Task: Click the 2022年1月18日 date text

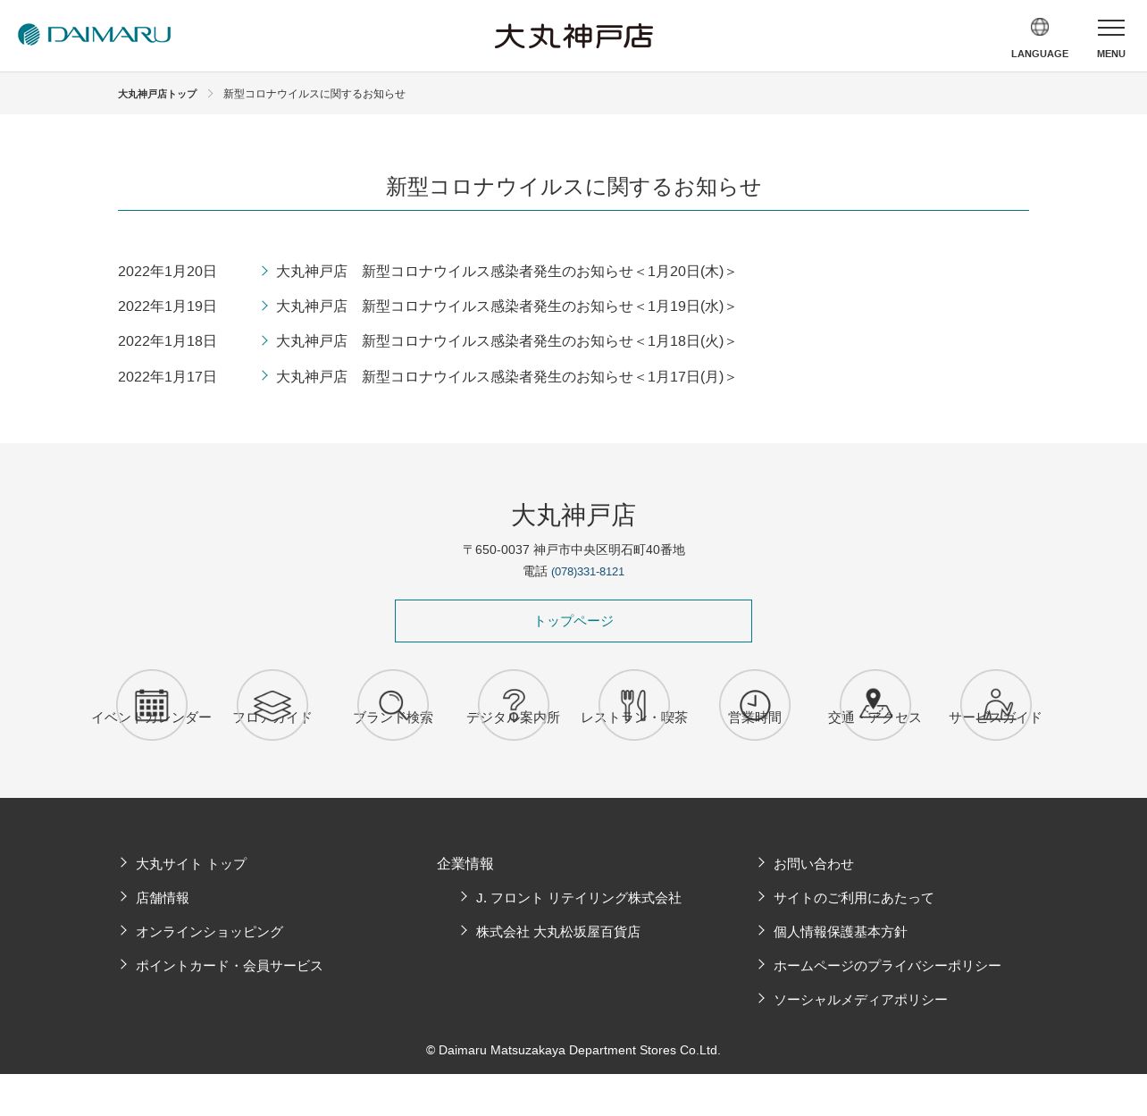Action: tap(167, 341)
